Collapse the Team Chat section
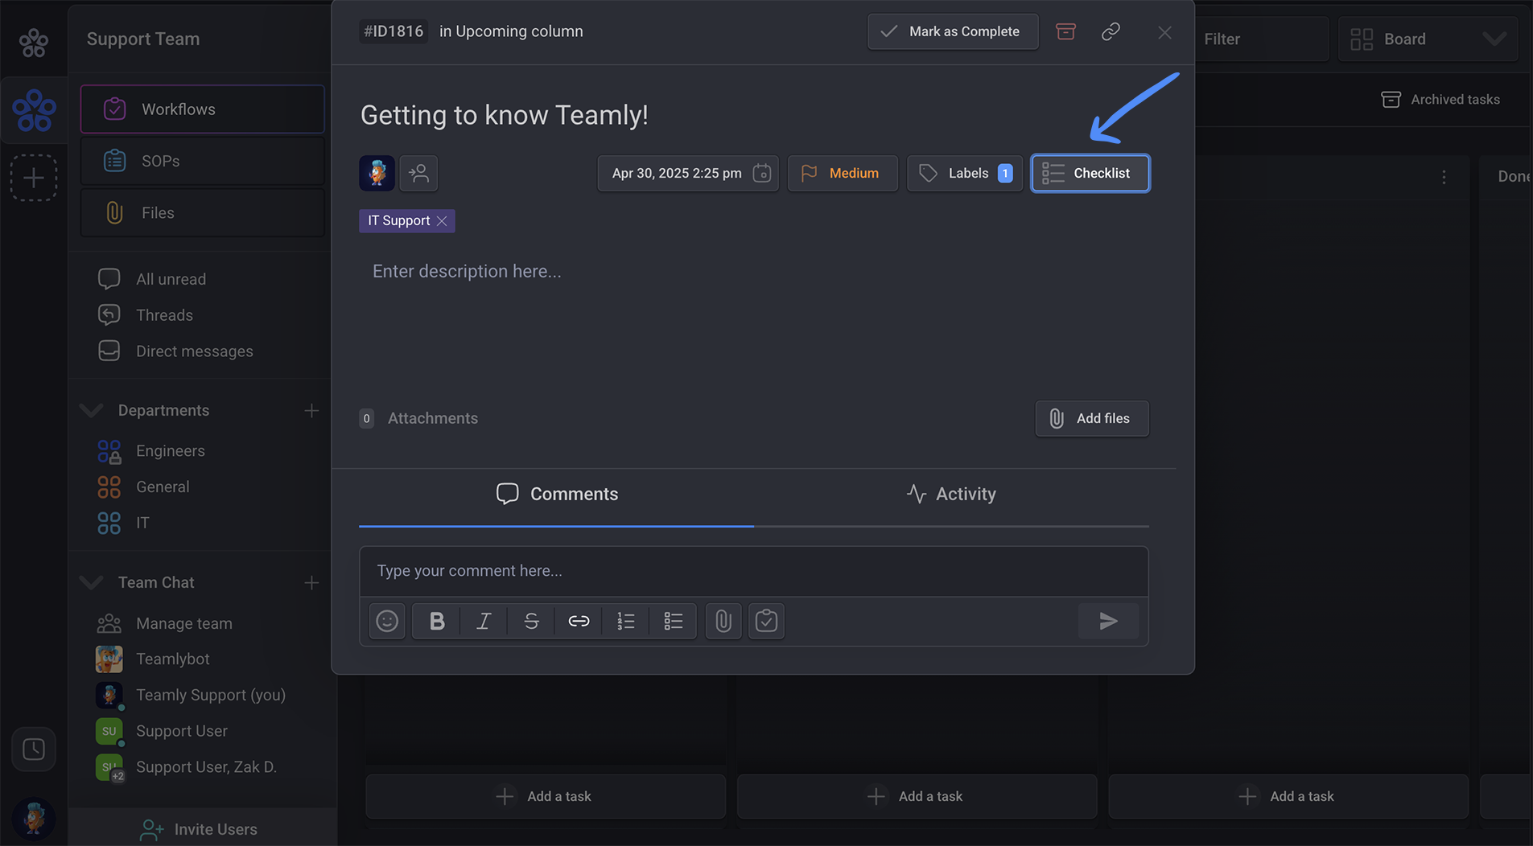Viewport: 1533px width, 846px height. point(91,582)
